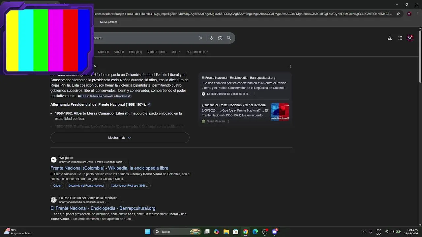Click the La Red Cultural +2 sources chip

tap(105, 96)
